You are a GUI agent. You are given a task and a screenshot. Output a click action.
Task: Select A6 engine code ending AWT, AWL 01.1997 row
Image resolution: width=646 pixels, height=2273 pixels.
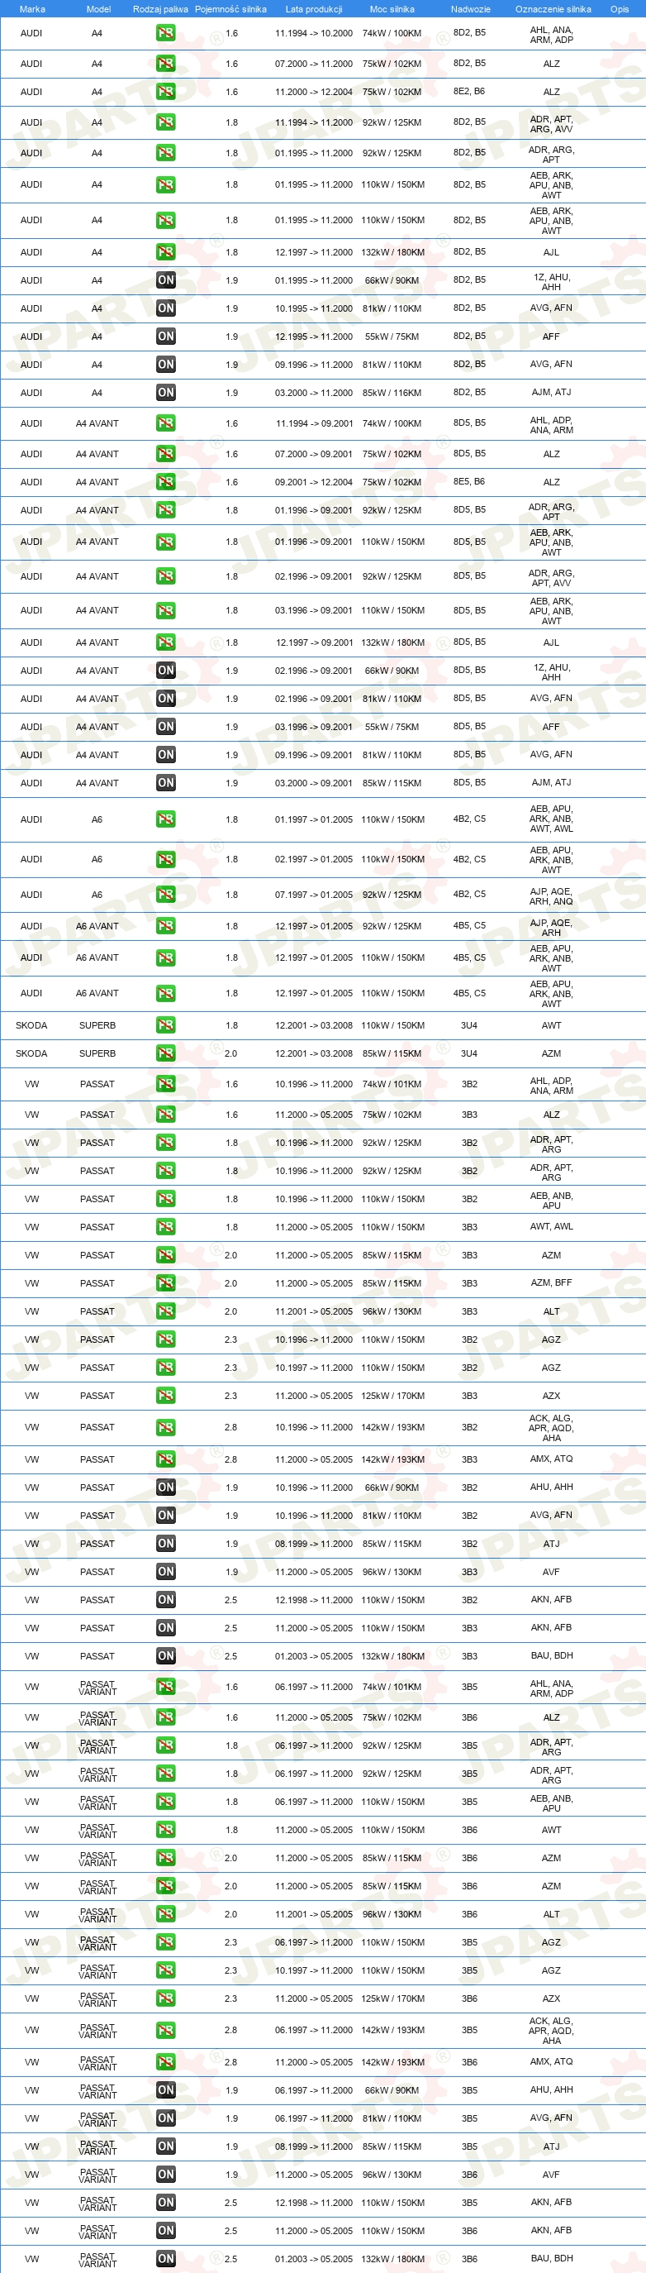tap(552, 819)
